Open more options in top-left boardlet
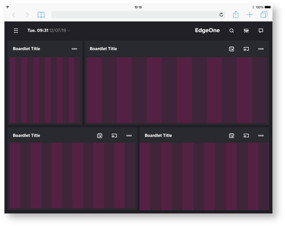 pyautogui.click(x=74, y=49)
